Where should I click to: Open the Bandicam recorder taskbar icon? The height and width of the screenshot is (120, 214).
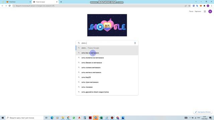112,118
